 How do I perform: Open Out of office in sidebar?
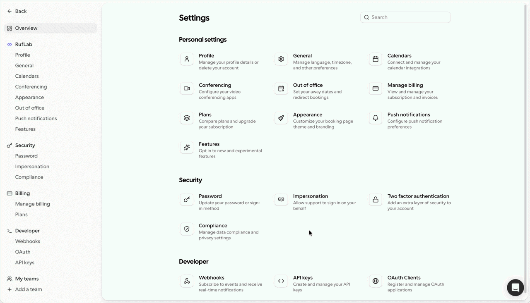(30, 108)
